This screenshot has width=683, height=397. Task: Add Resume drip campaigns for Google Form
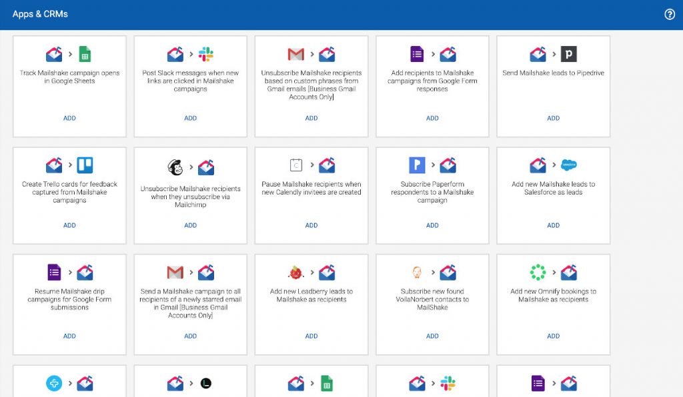(69, 336)
